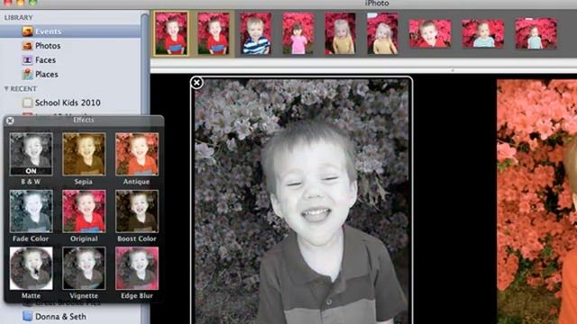Close the black and white photo view
This screenshot has width=577, height=324.
pyautogui.click(x=197, y=83)
